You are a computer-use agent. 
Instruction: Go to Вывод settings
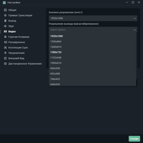12,21
